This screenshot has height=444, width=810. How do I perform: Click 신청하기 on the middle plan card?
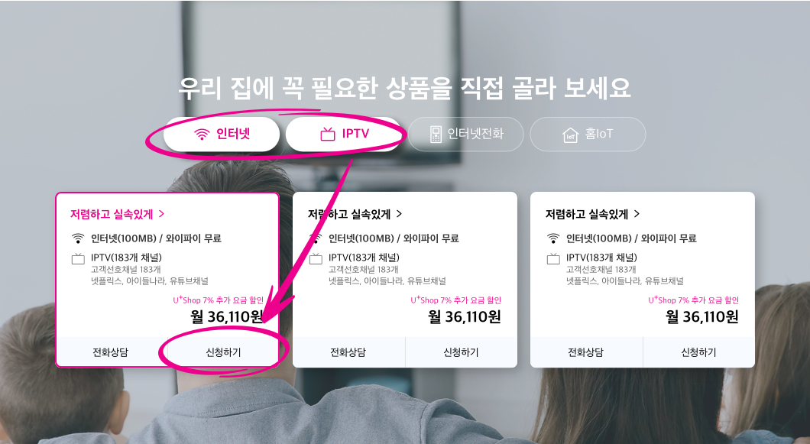point(461,352)
